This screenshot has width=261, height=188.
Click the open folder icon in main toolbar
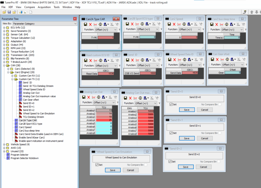(x=4, y=12)
